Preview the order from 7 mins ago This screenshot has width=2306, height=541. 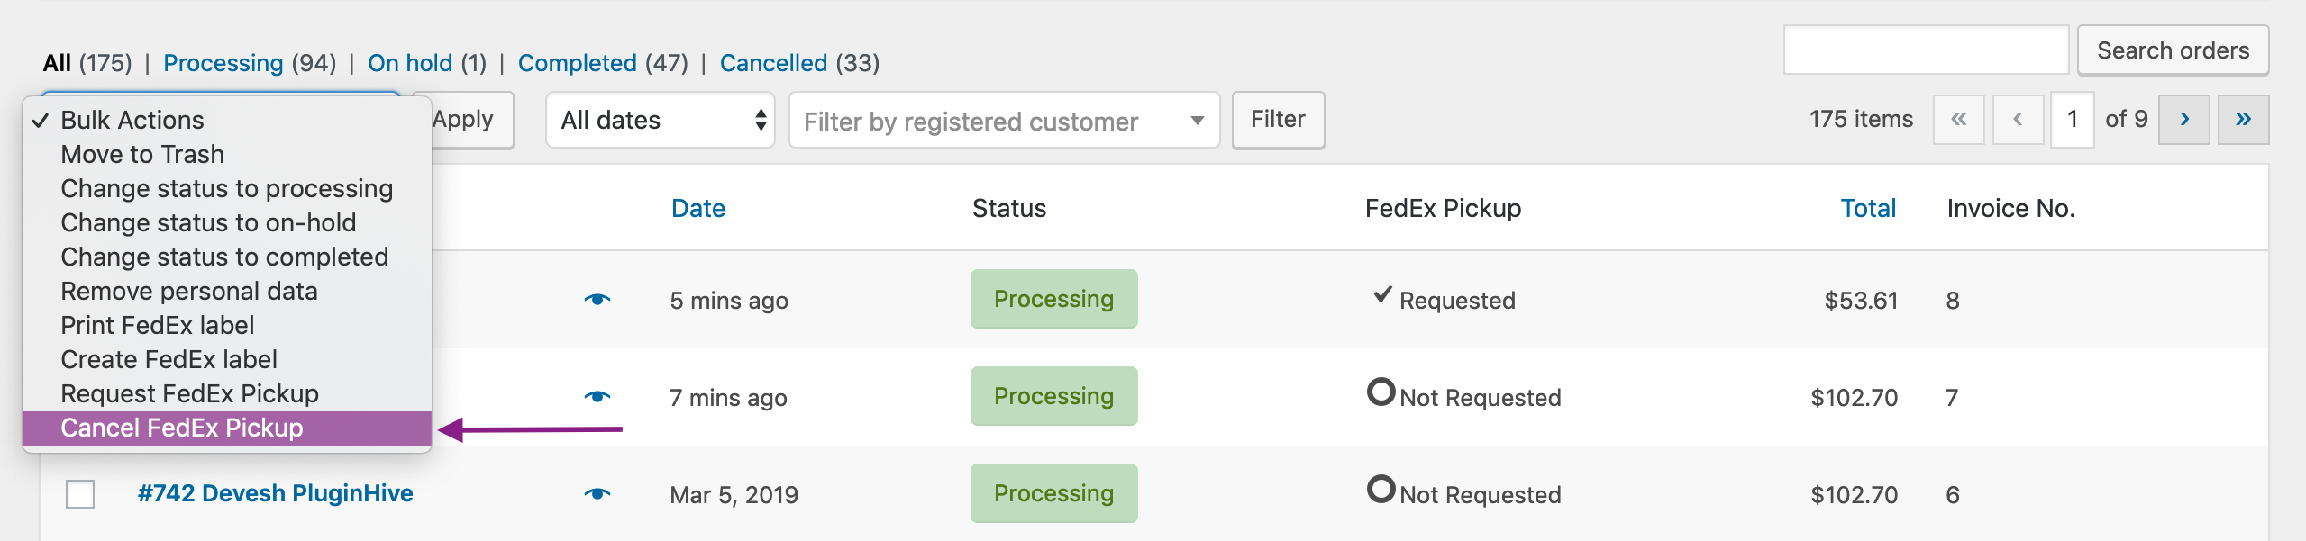click(597, 397)
